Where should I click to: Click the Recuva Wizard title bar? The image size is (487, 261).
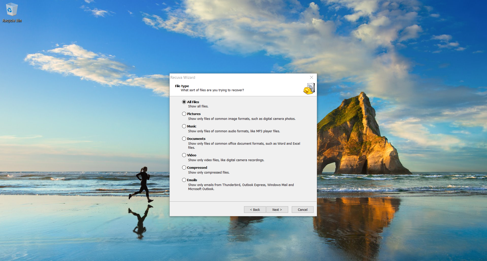[229, 78]
